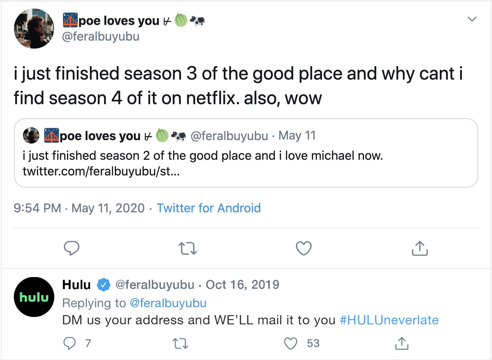The image size is (492, 360).
Task: Reply to Hulu's tweet
Action: pos(69,343)
